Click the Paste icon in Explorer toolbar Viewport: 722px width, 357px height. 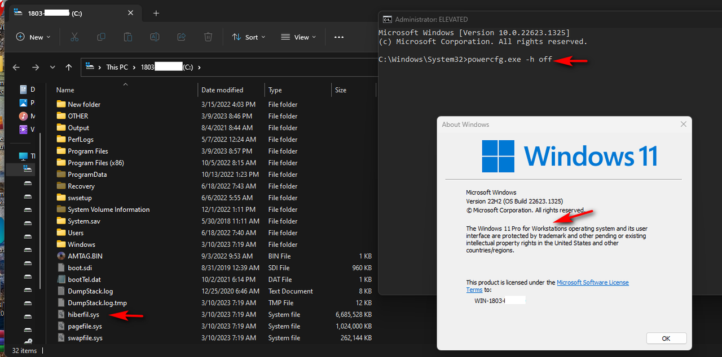(128, 37)
